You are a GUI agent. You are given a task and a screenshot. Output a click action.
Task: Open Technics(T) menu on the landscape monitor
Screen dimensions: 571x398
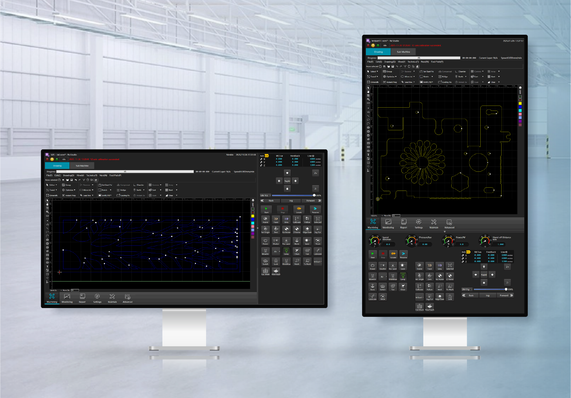click(91, 175)
